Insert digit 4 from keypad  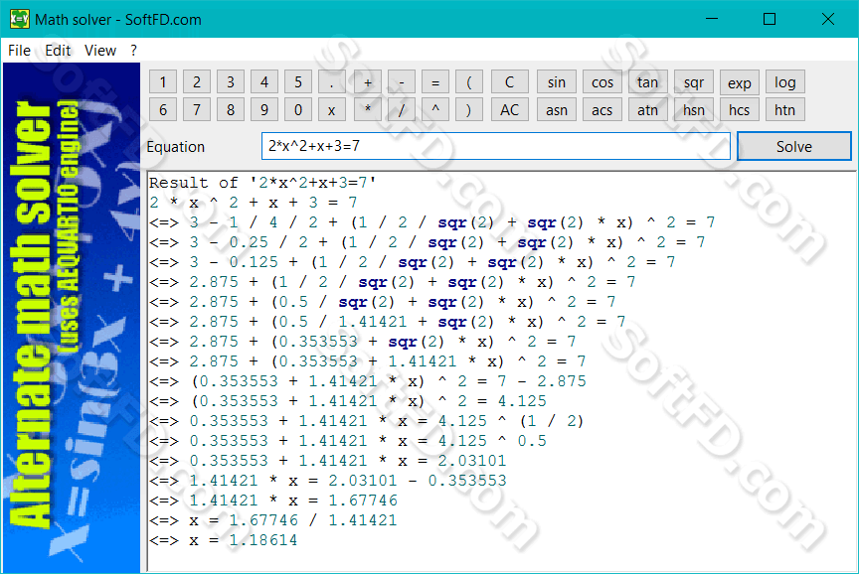[x=264, y=82]
